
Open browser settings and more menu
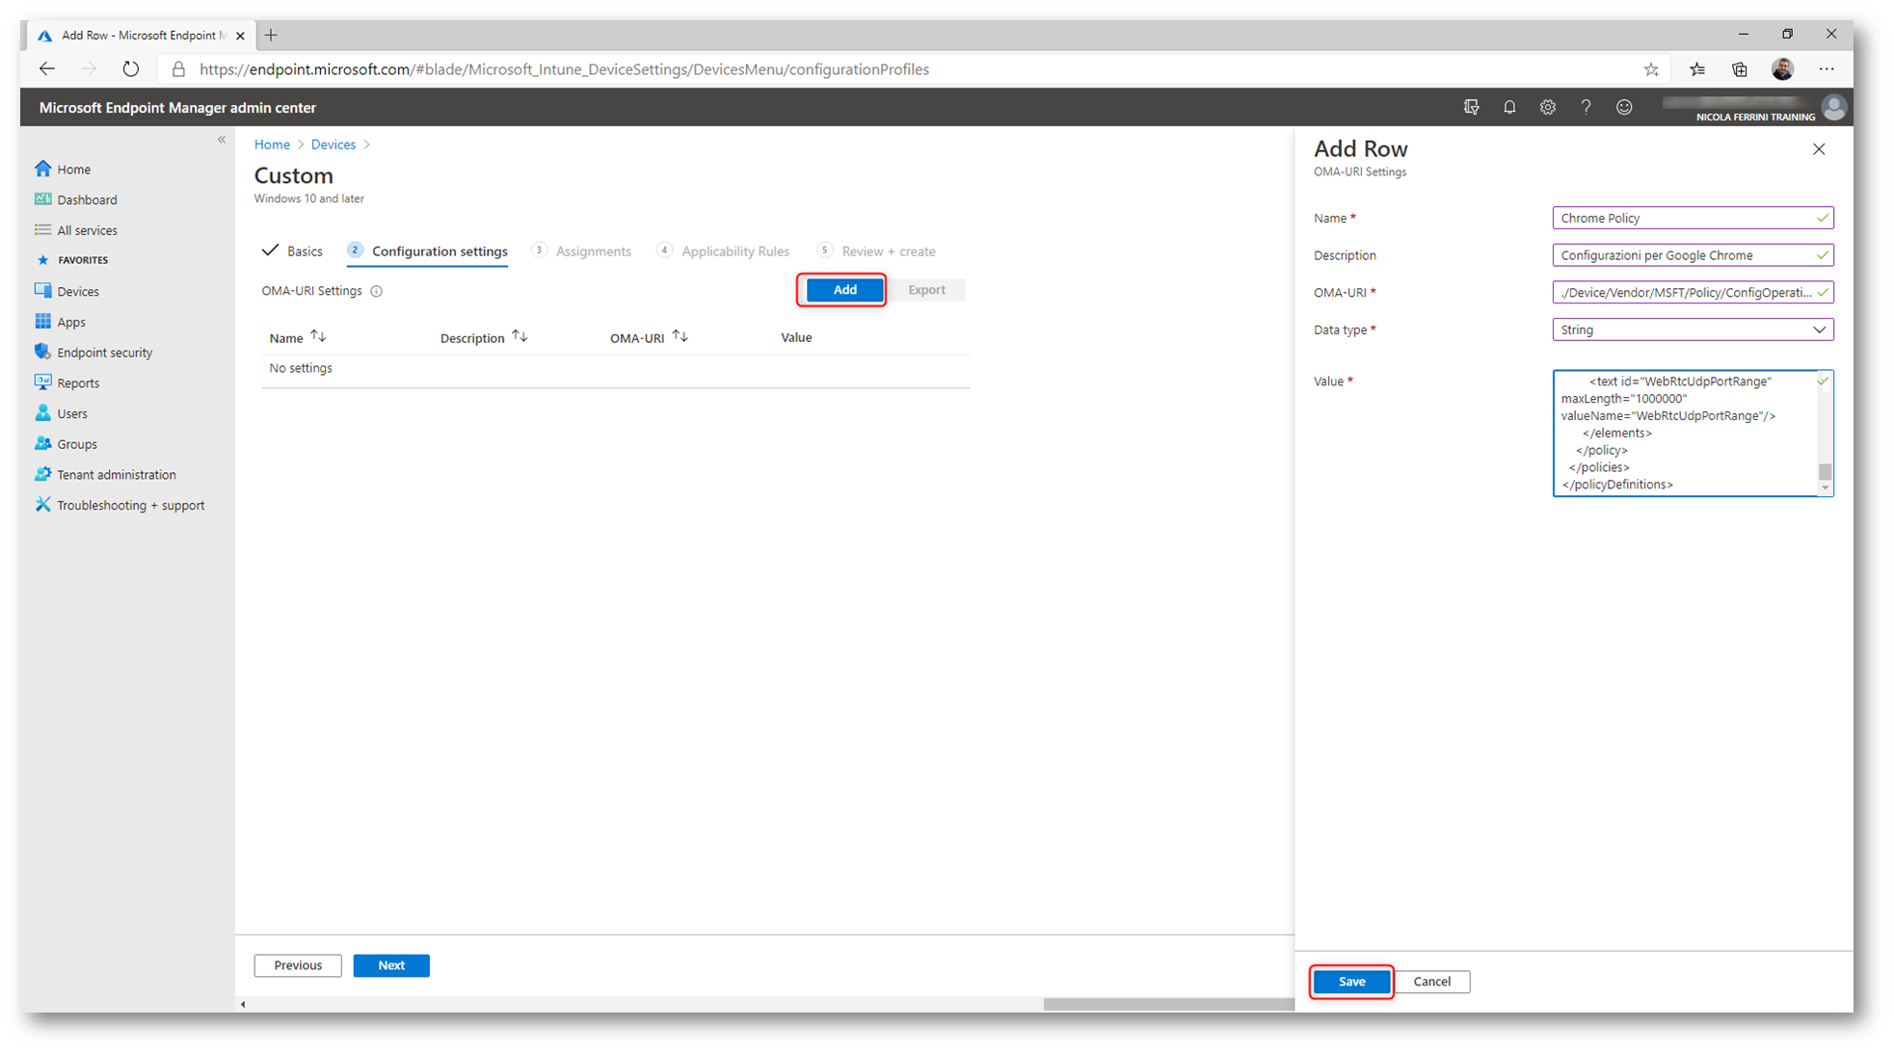click(x=1827, y=69)
